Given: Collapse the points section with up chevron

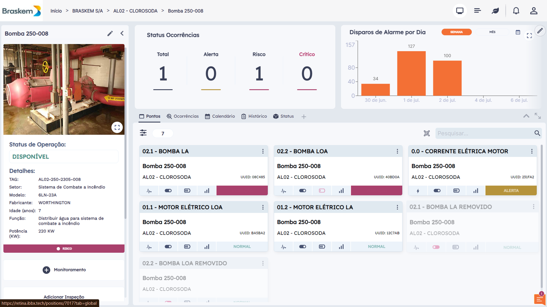Looking at the screenshot, I should pos(526,116).
